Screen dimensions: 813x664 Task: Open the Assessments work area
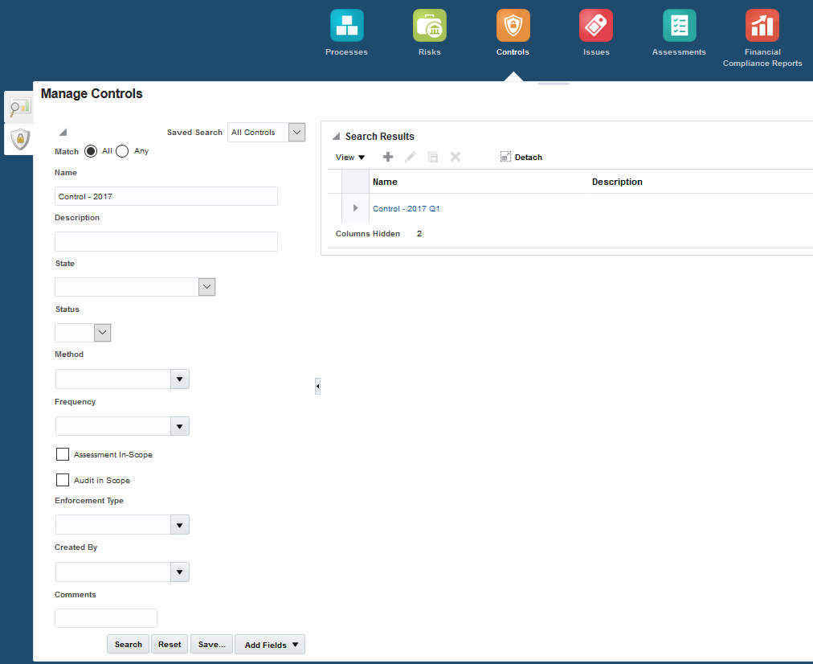click(x=679, y=25)
